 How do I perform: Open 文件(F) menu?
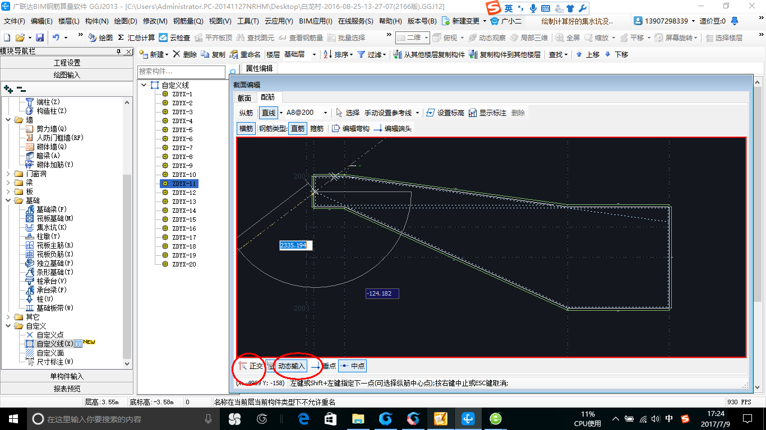pyautogui.click(x=15, y=21)
